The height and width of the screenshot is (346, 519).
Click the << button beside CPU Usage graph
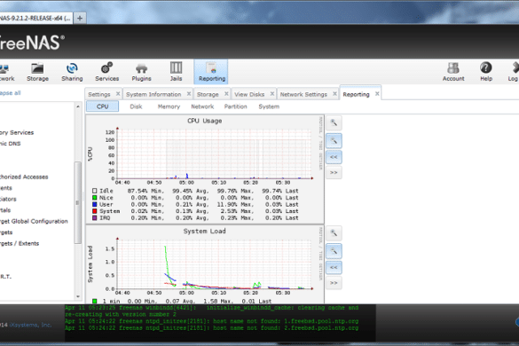(334, 157)
